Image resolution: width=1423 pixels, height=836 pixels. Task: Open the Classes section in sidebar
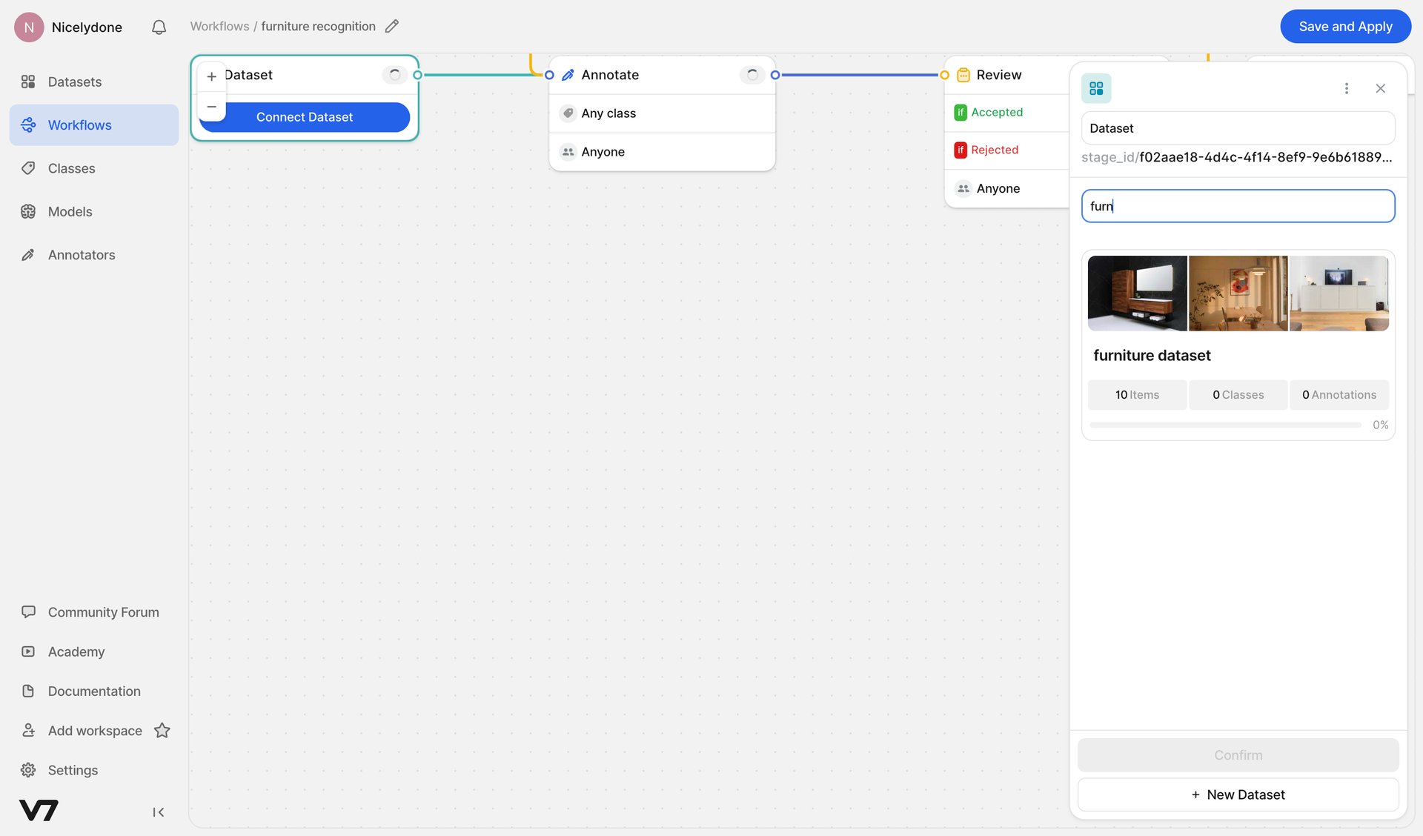[71, 168]
